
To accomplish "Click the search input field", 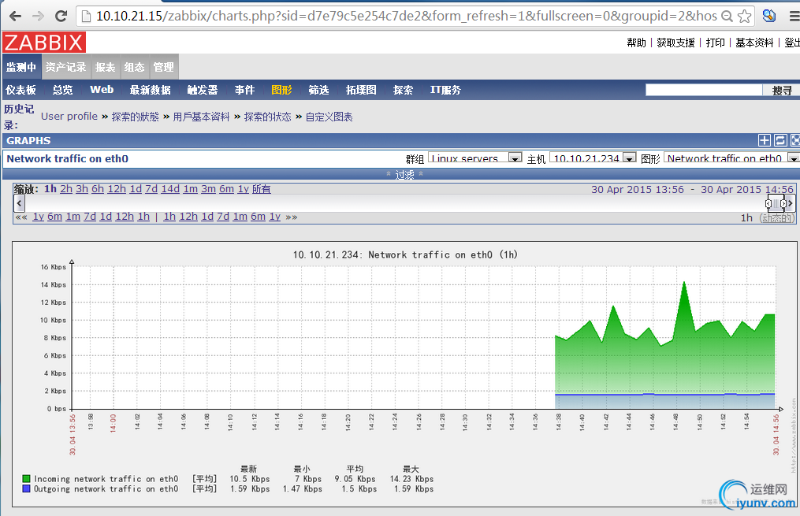I will coord(704,91).
